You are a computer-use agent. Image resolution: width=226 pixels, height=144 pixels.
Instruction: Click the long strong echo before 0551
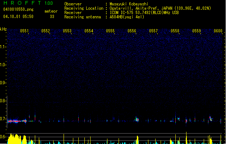pos(17,121)
